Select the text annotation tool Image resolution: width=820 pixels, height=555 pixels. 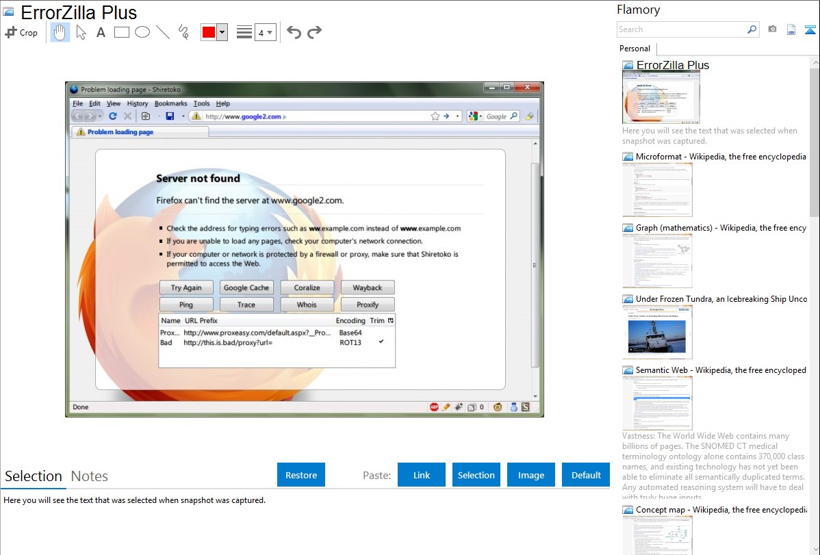click(x=101, y=32)
